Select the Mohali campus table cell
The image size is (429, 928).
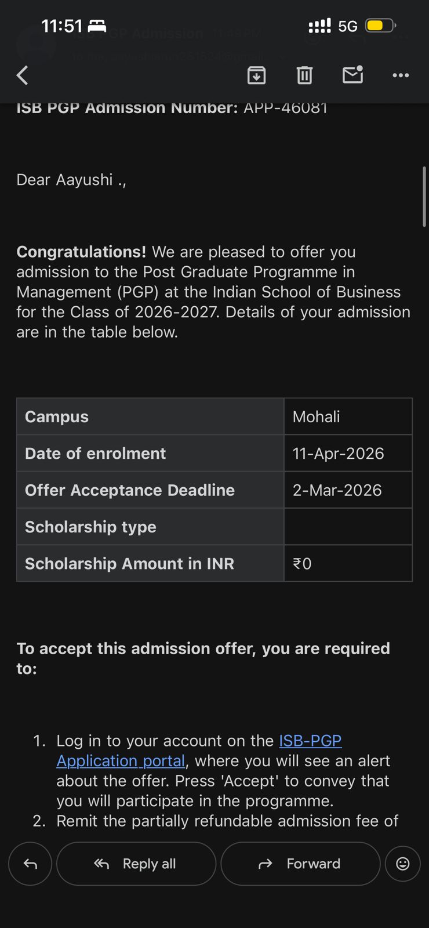click(348, 416)
